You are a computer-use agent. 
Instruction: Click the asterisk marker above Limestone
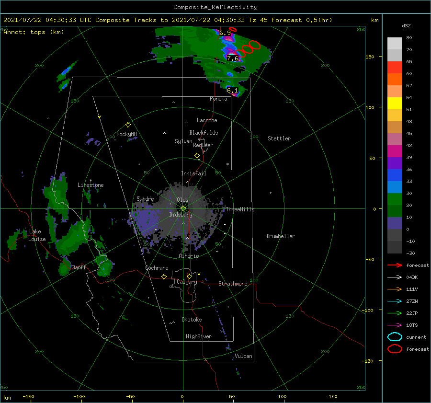(91, 181)
